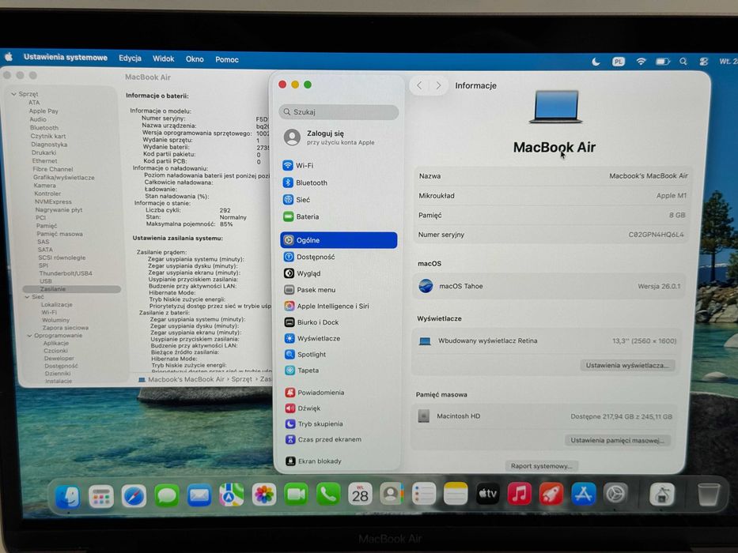Collapse the Oprogramowanie tree section

tap(29, 335)
